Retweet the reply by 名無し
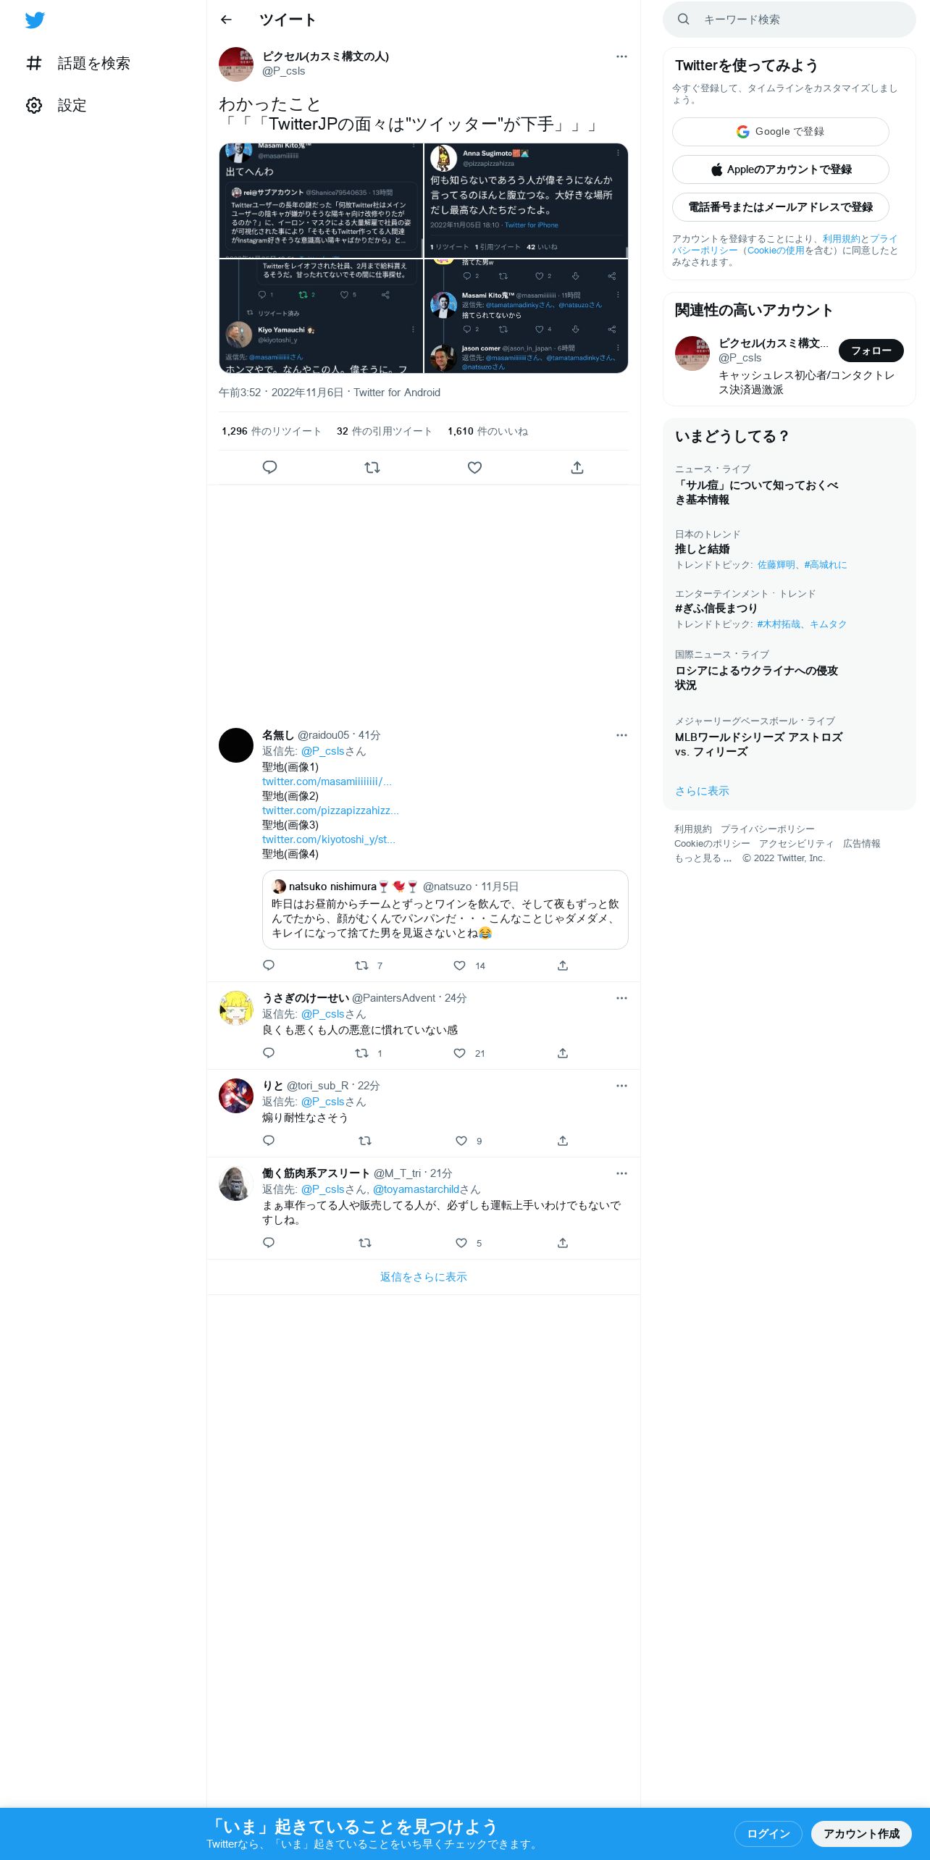Viewport: 930px width, 1860px height. pyautogui.click(x=361, y=965)
